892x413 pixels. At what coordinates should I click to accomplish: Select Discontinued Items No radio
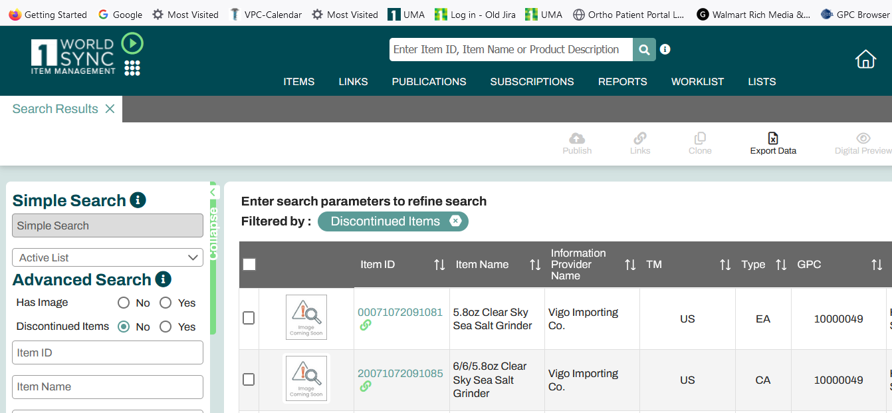click(124, 327)
